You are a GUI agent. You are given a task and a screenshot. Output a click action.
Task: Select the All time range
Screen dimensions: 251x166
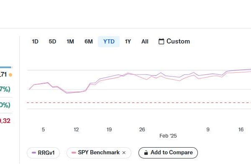[x=145, y=42]
